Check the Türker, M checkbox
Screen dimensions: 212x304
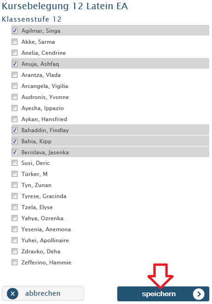pos(15,174)
